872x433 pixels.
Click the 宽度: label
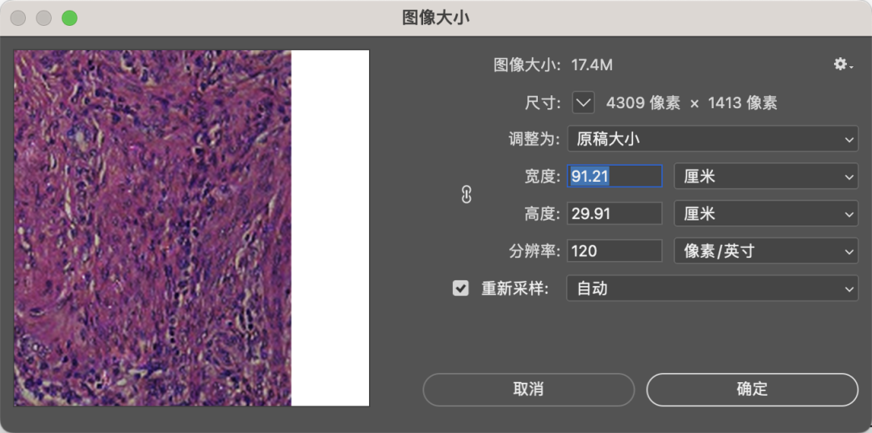[542, 176]
